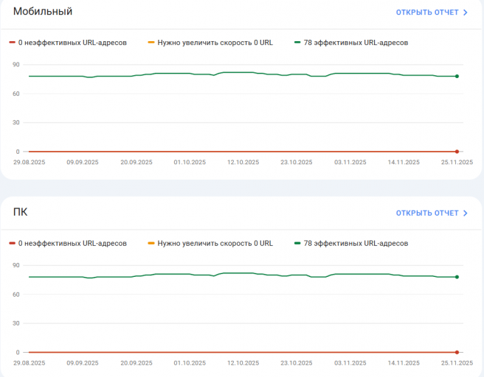Click red endpoint dot on ПК chart
The width and height of the screenshot is (484, 377).
coord(457,353)
